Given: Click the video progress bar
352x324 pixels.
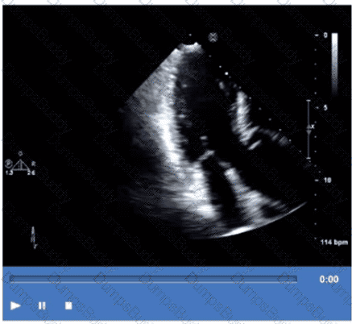Looking at the screenshot, I should 153,279.
